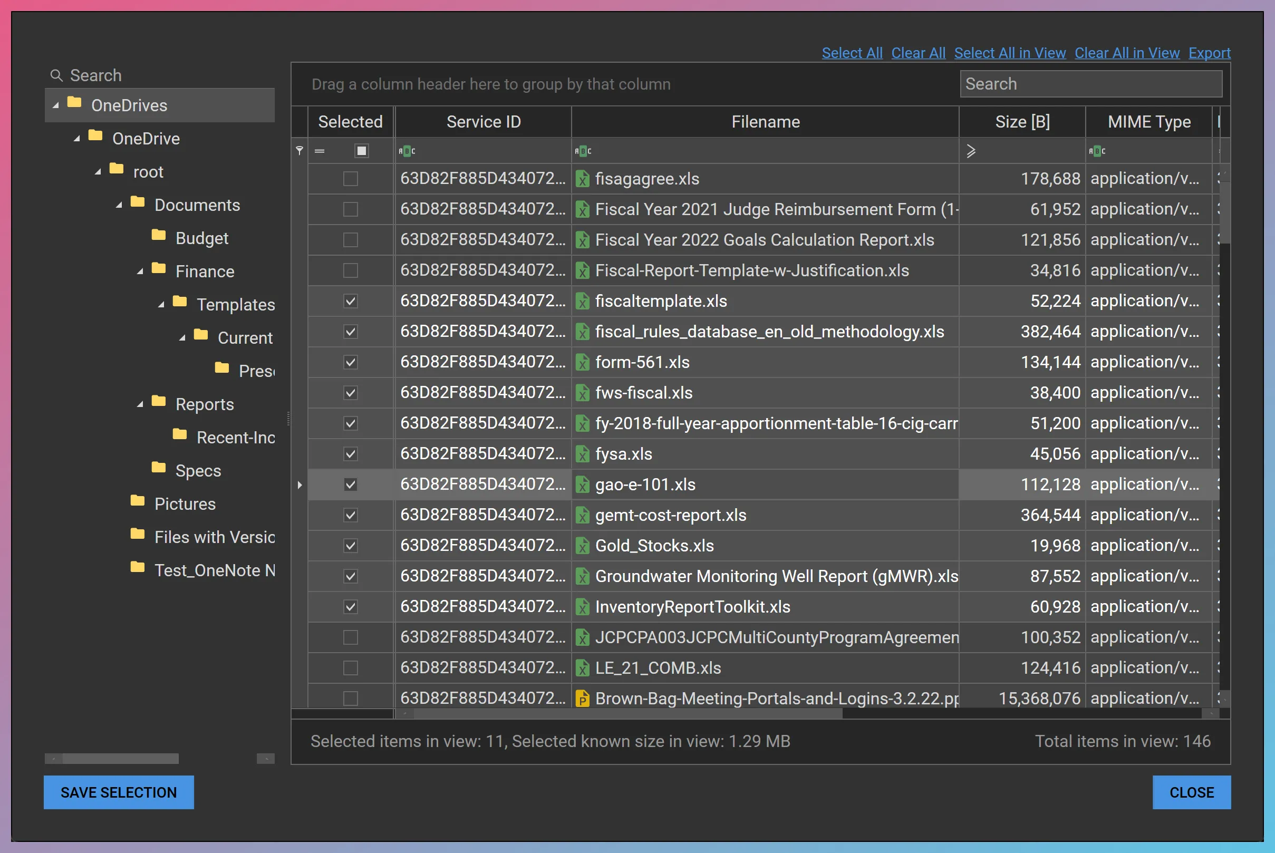Click the Select All link
Image resolution: width=1275 pixels, height=853 pixels.
(852, 53)
